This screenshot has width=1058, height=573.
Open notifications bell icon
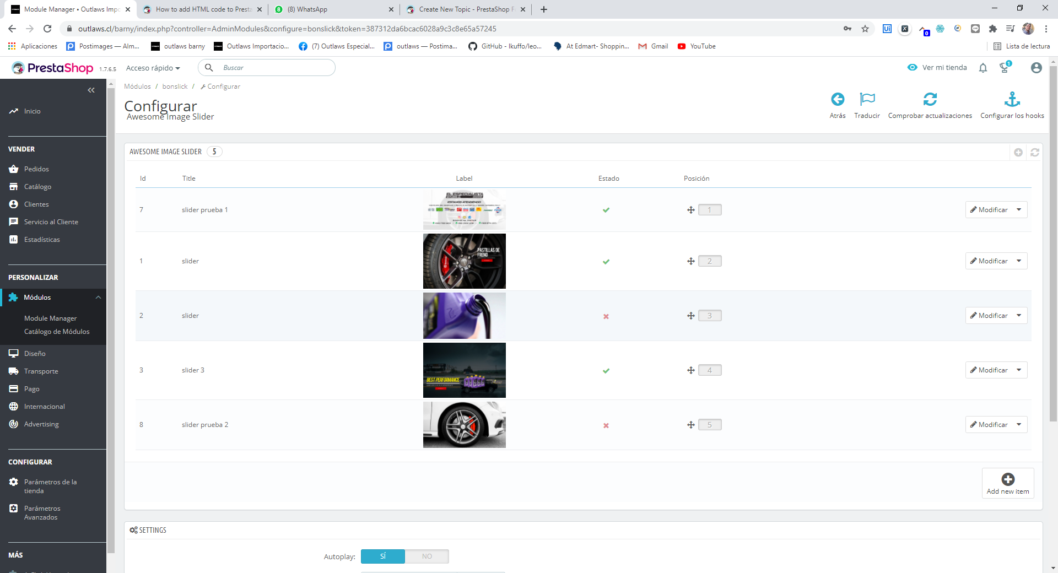coord(983,68)
